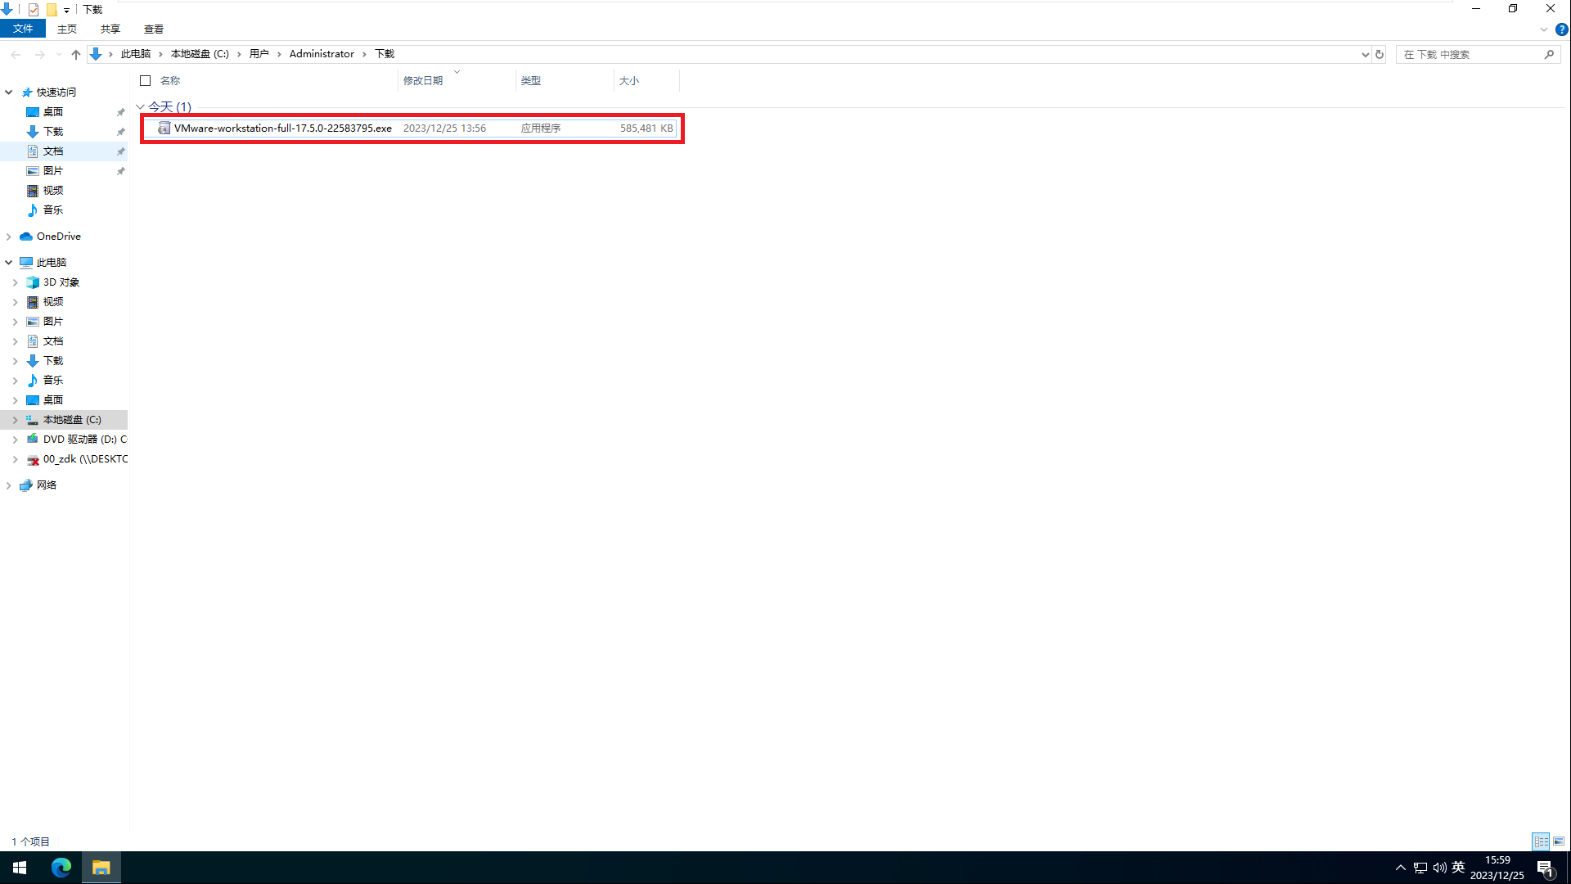
Task: Select OneDrive in navigation pane
Action: pos(58,237)
